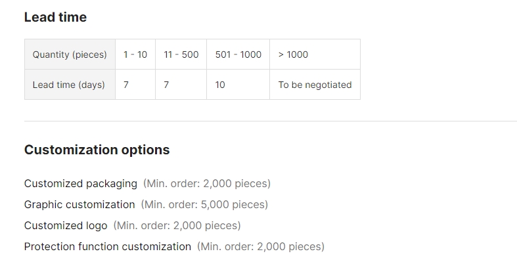Select the Quantity (pieces) header cell

(x=70, y=54)
